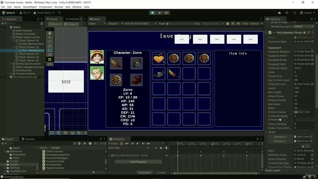Toggle Is Poisoned checkbox in Inspector
Viewport: 318px width, 179px height.
pyautogui.click(x=296, y=120)
